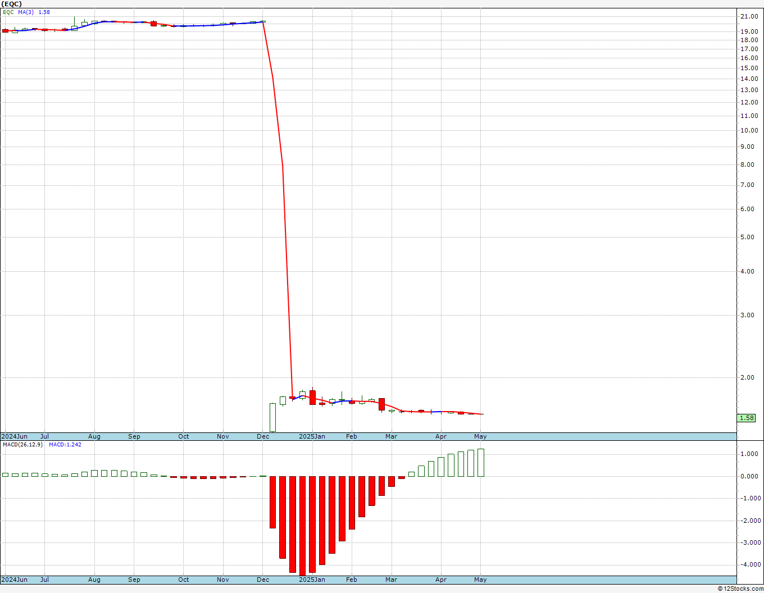Click the 10.00 price axis label
Image resolution: width=764 pixels, height=593 pixels.
pos(749,130)
